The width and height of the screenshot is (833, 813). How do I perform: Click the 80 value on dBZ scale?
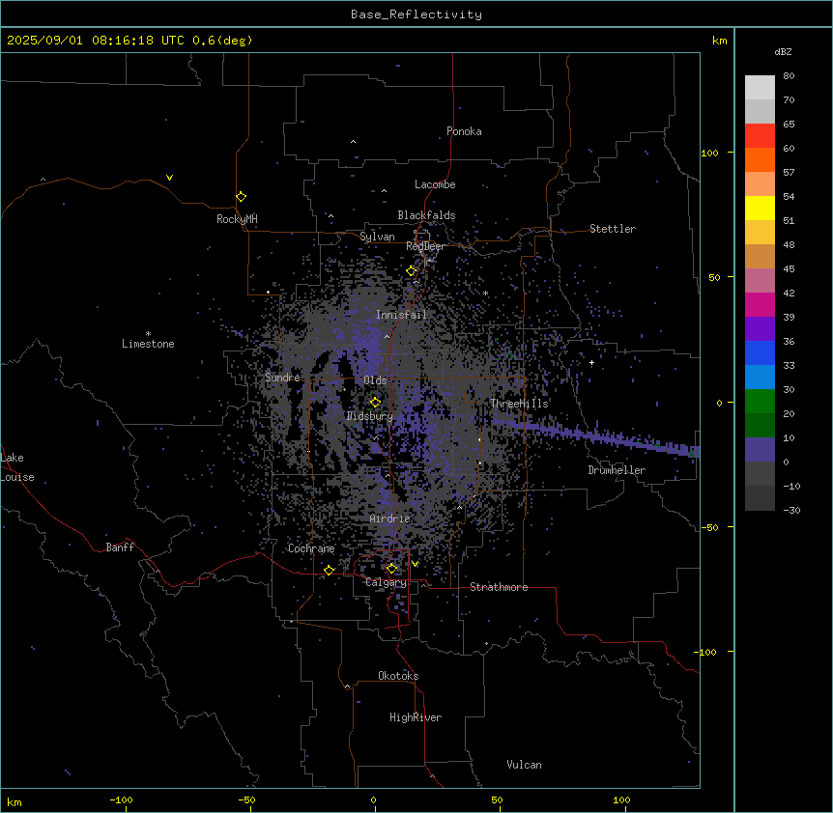click(x=789, y=76)
